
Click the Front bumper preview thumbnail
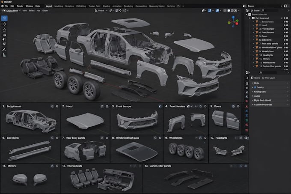pyautogui.click(x=137, y=120)
